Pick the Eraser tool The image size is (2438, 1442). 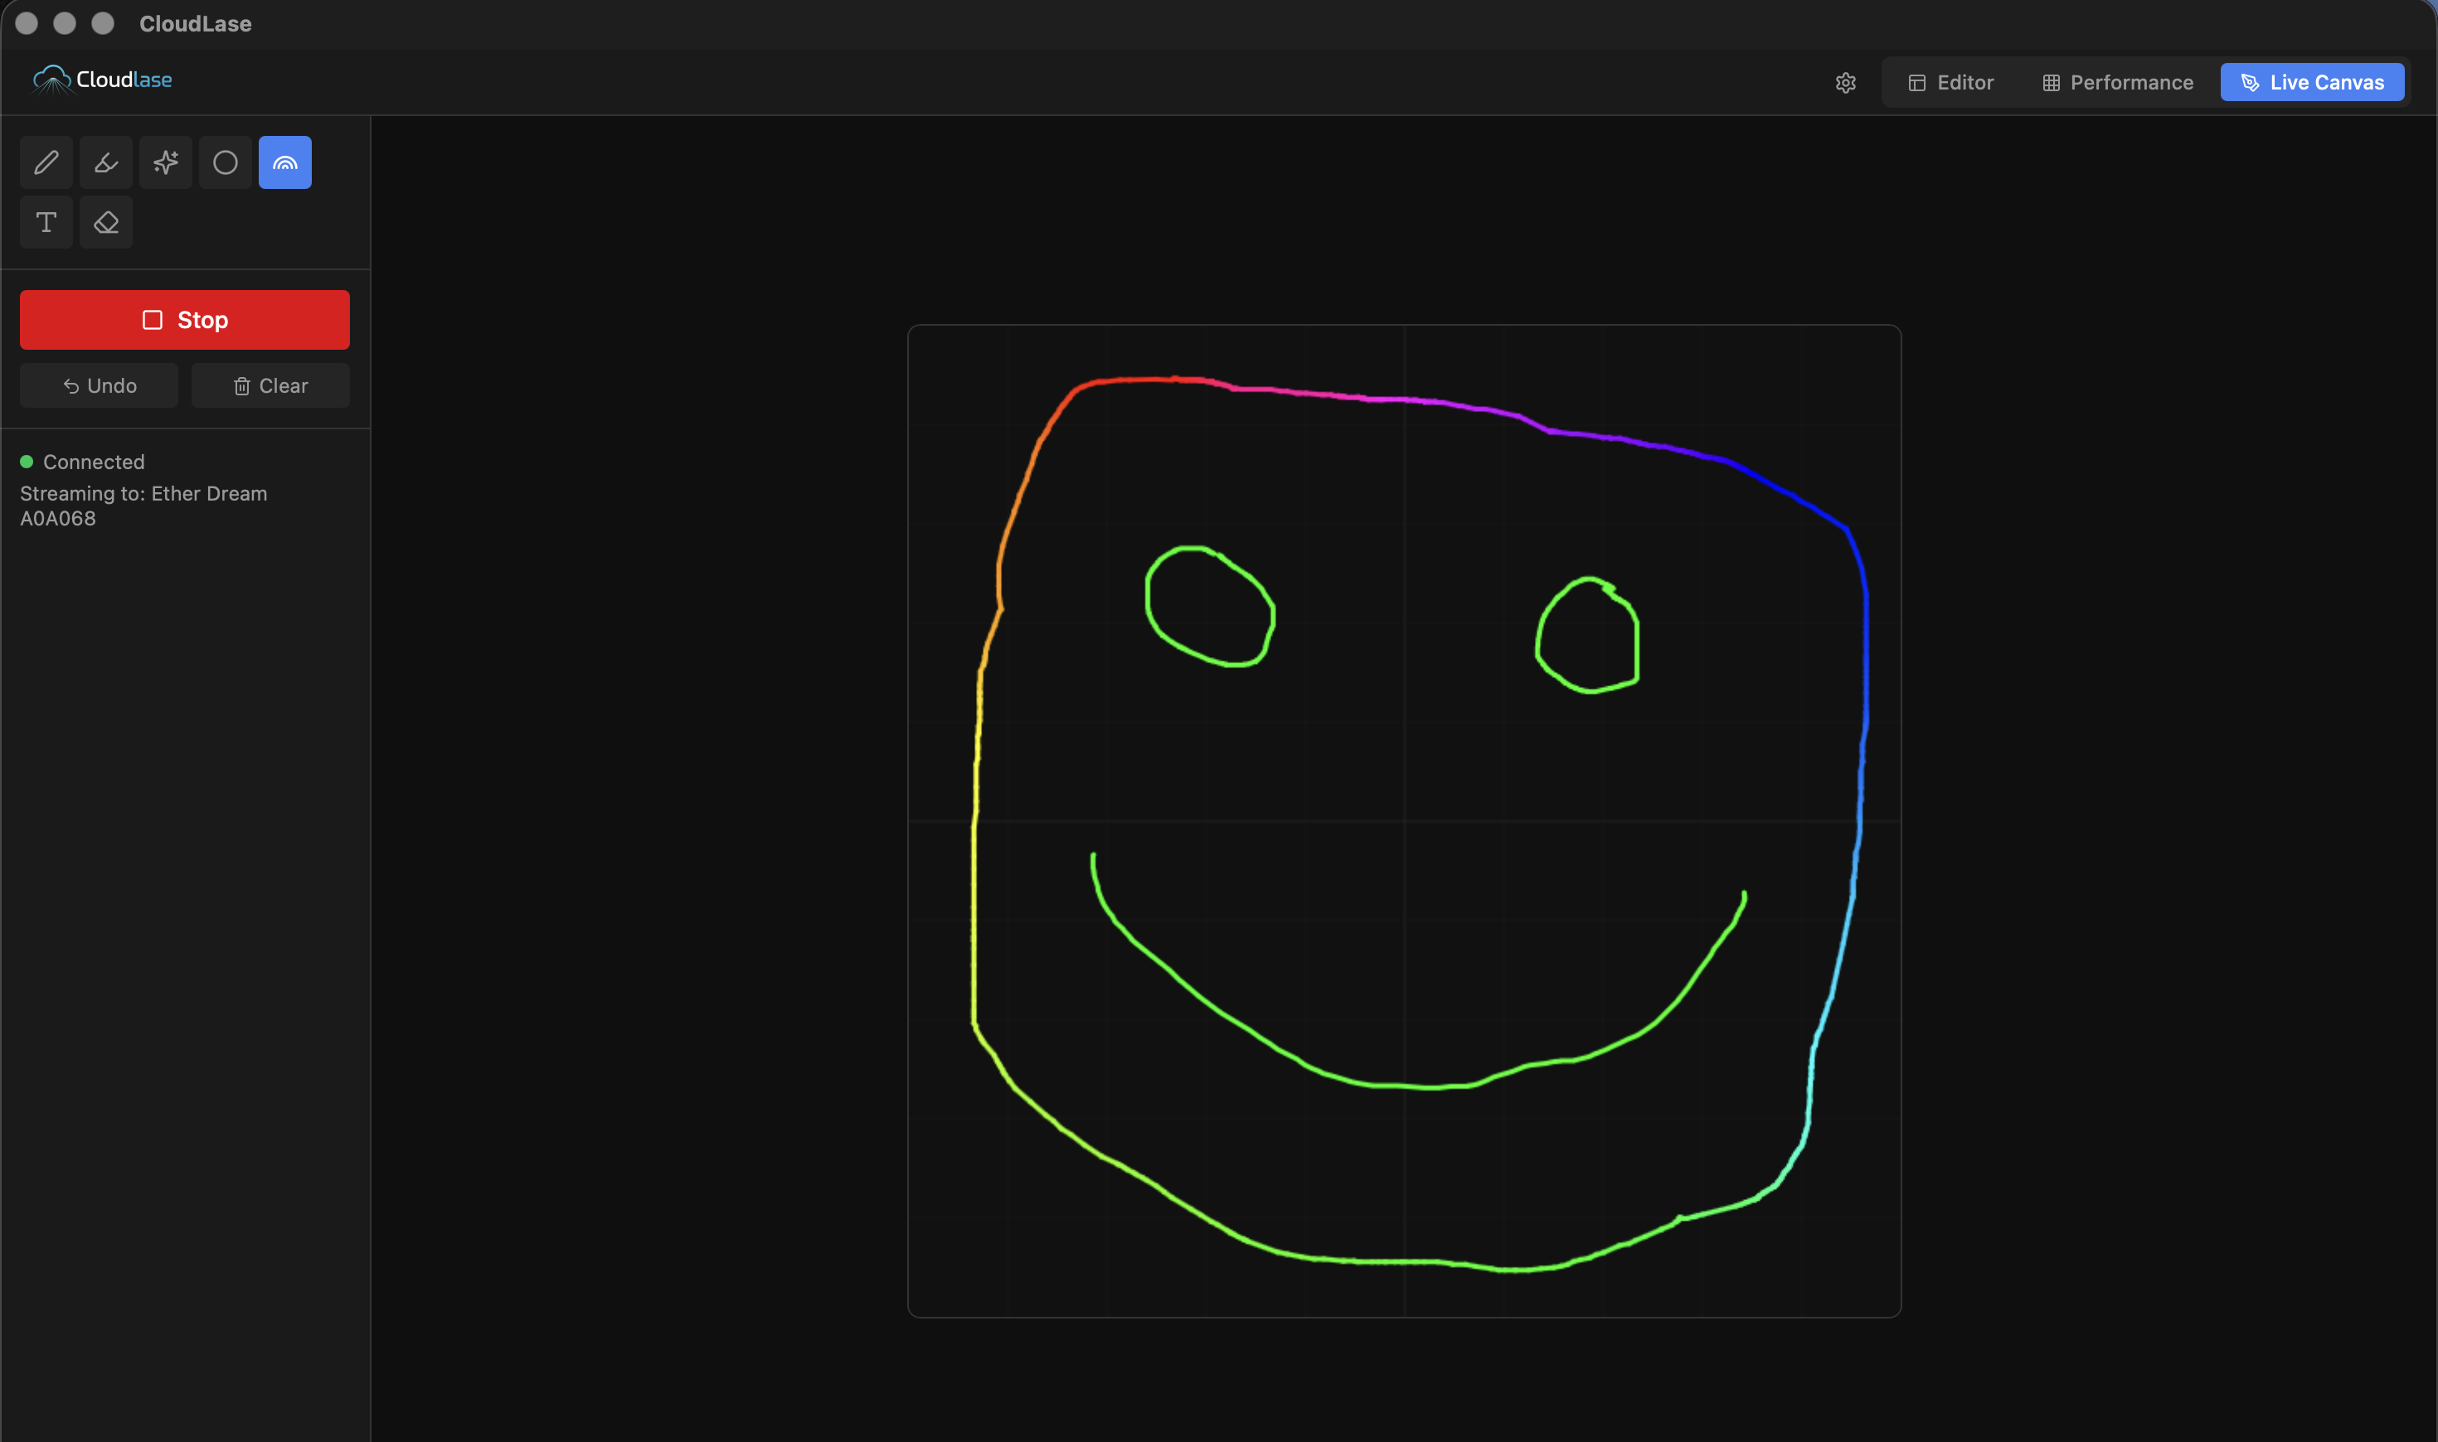point(106,223)
